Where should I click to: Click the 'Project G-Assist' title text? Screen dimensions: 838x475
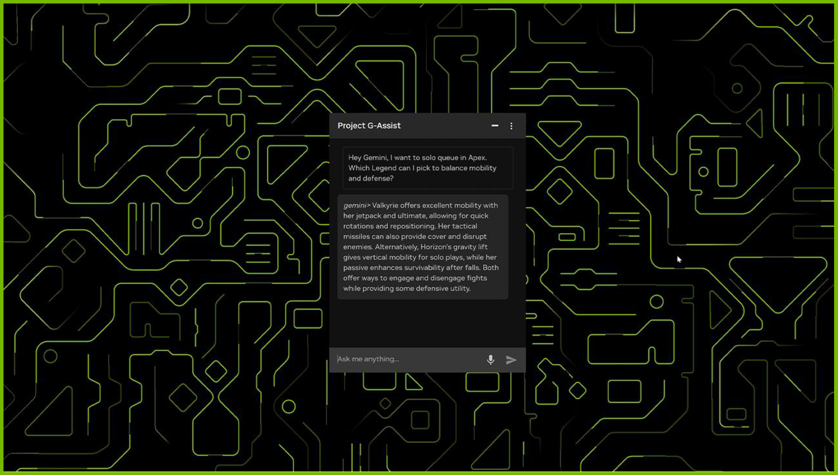(x=369, y=126)
